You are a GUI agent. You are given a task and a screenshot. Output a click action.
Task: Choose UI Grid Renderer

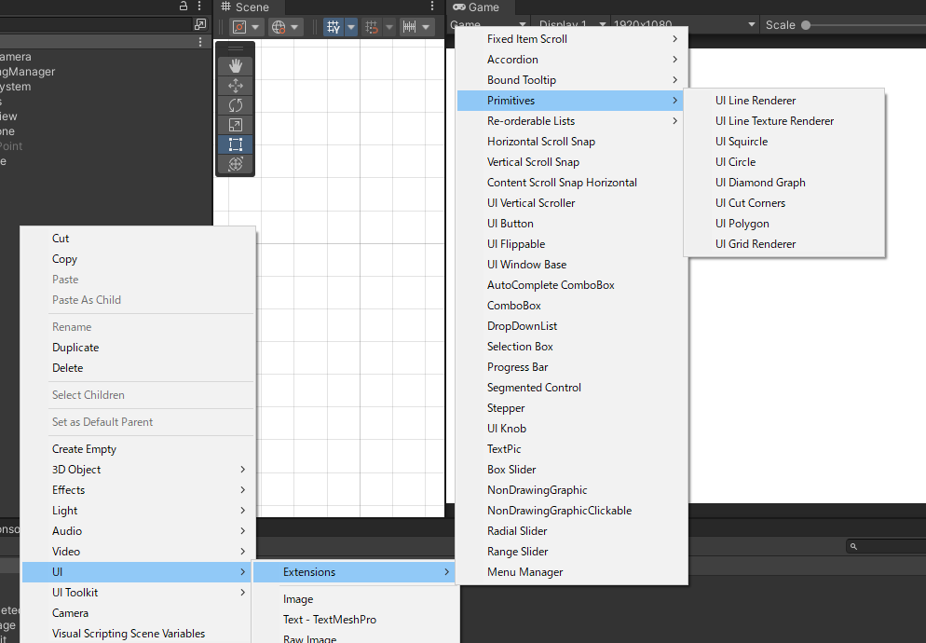click(x=784, y=244)
